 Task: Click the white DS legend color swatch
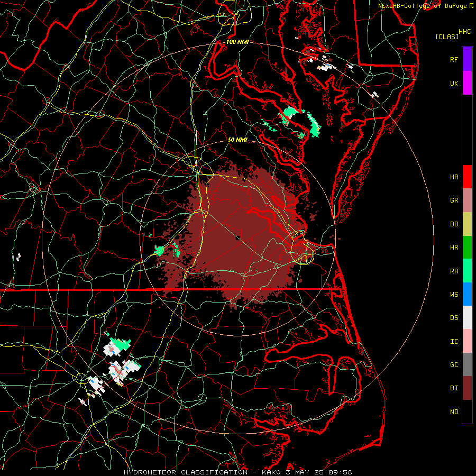click(x=467, y=317)
